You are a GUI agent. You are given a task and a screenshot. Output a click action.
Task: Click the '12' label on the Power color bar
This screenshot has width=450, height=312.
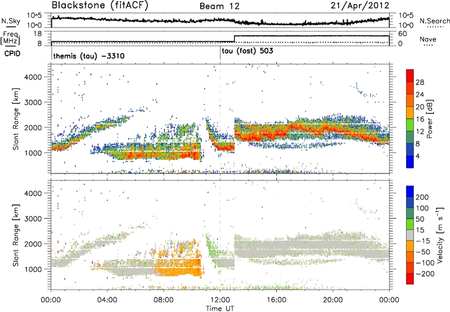point(420,132)
